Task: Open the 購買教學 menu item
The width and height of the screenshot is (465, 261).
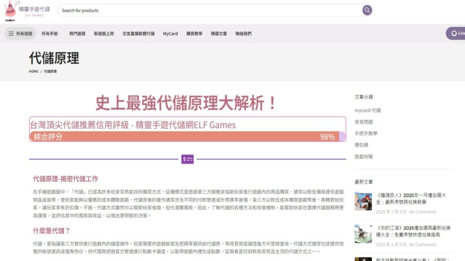Action: pos(194,34)
